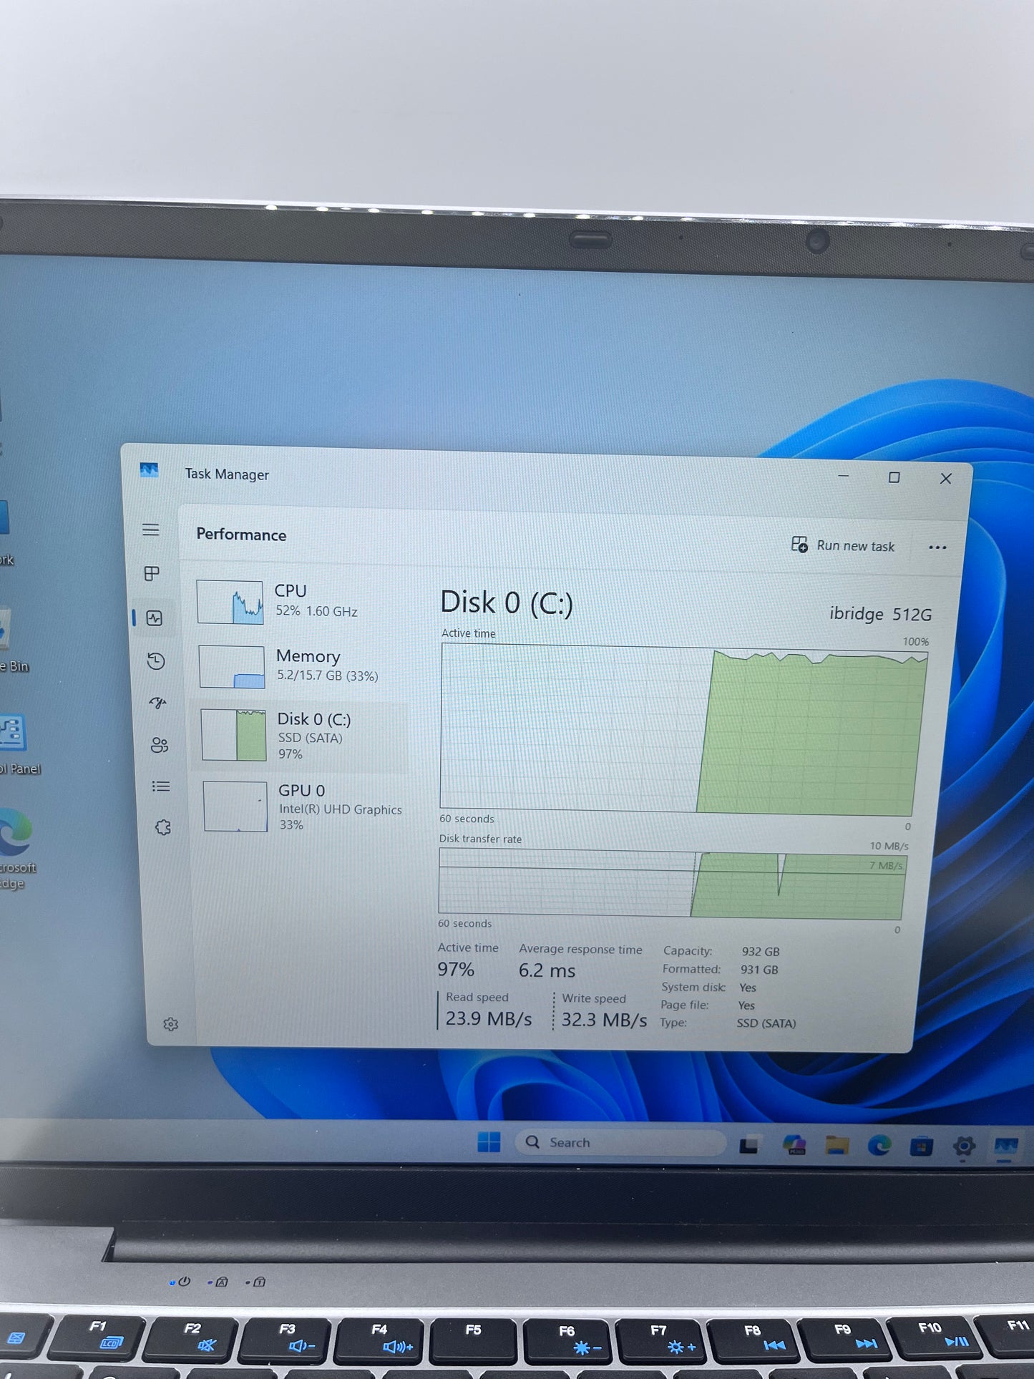Open Task Manager settings gear icon
This screenshot has height=1379, width=1034.
coord(170,1024)
